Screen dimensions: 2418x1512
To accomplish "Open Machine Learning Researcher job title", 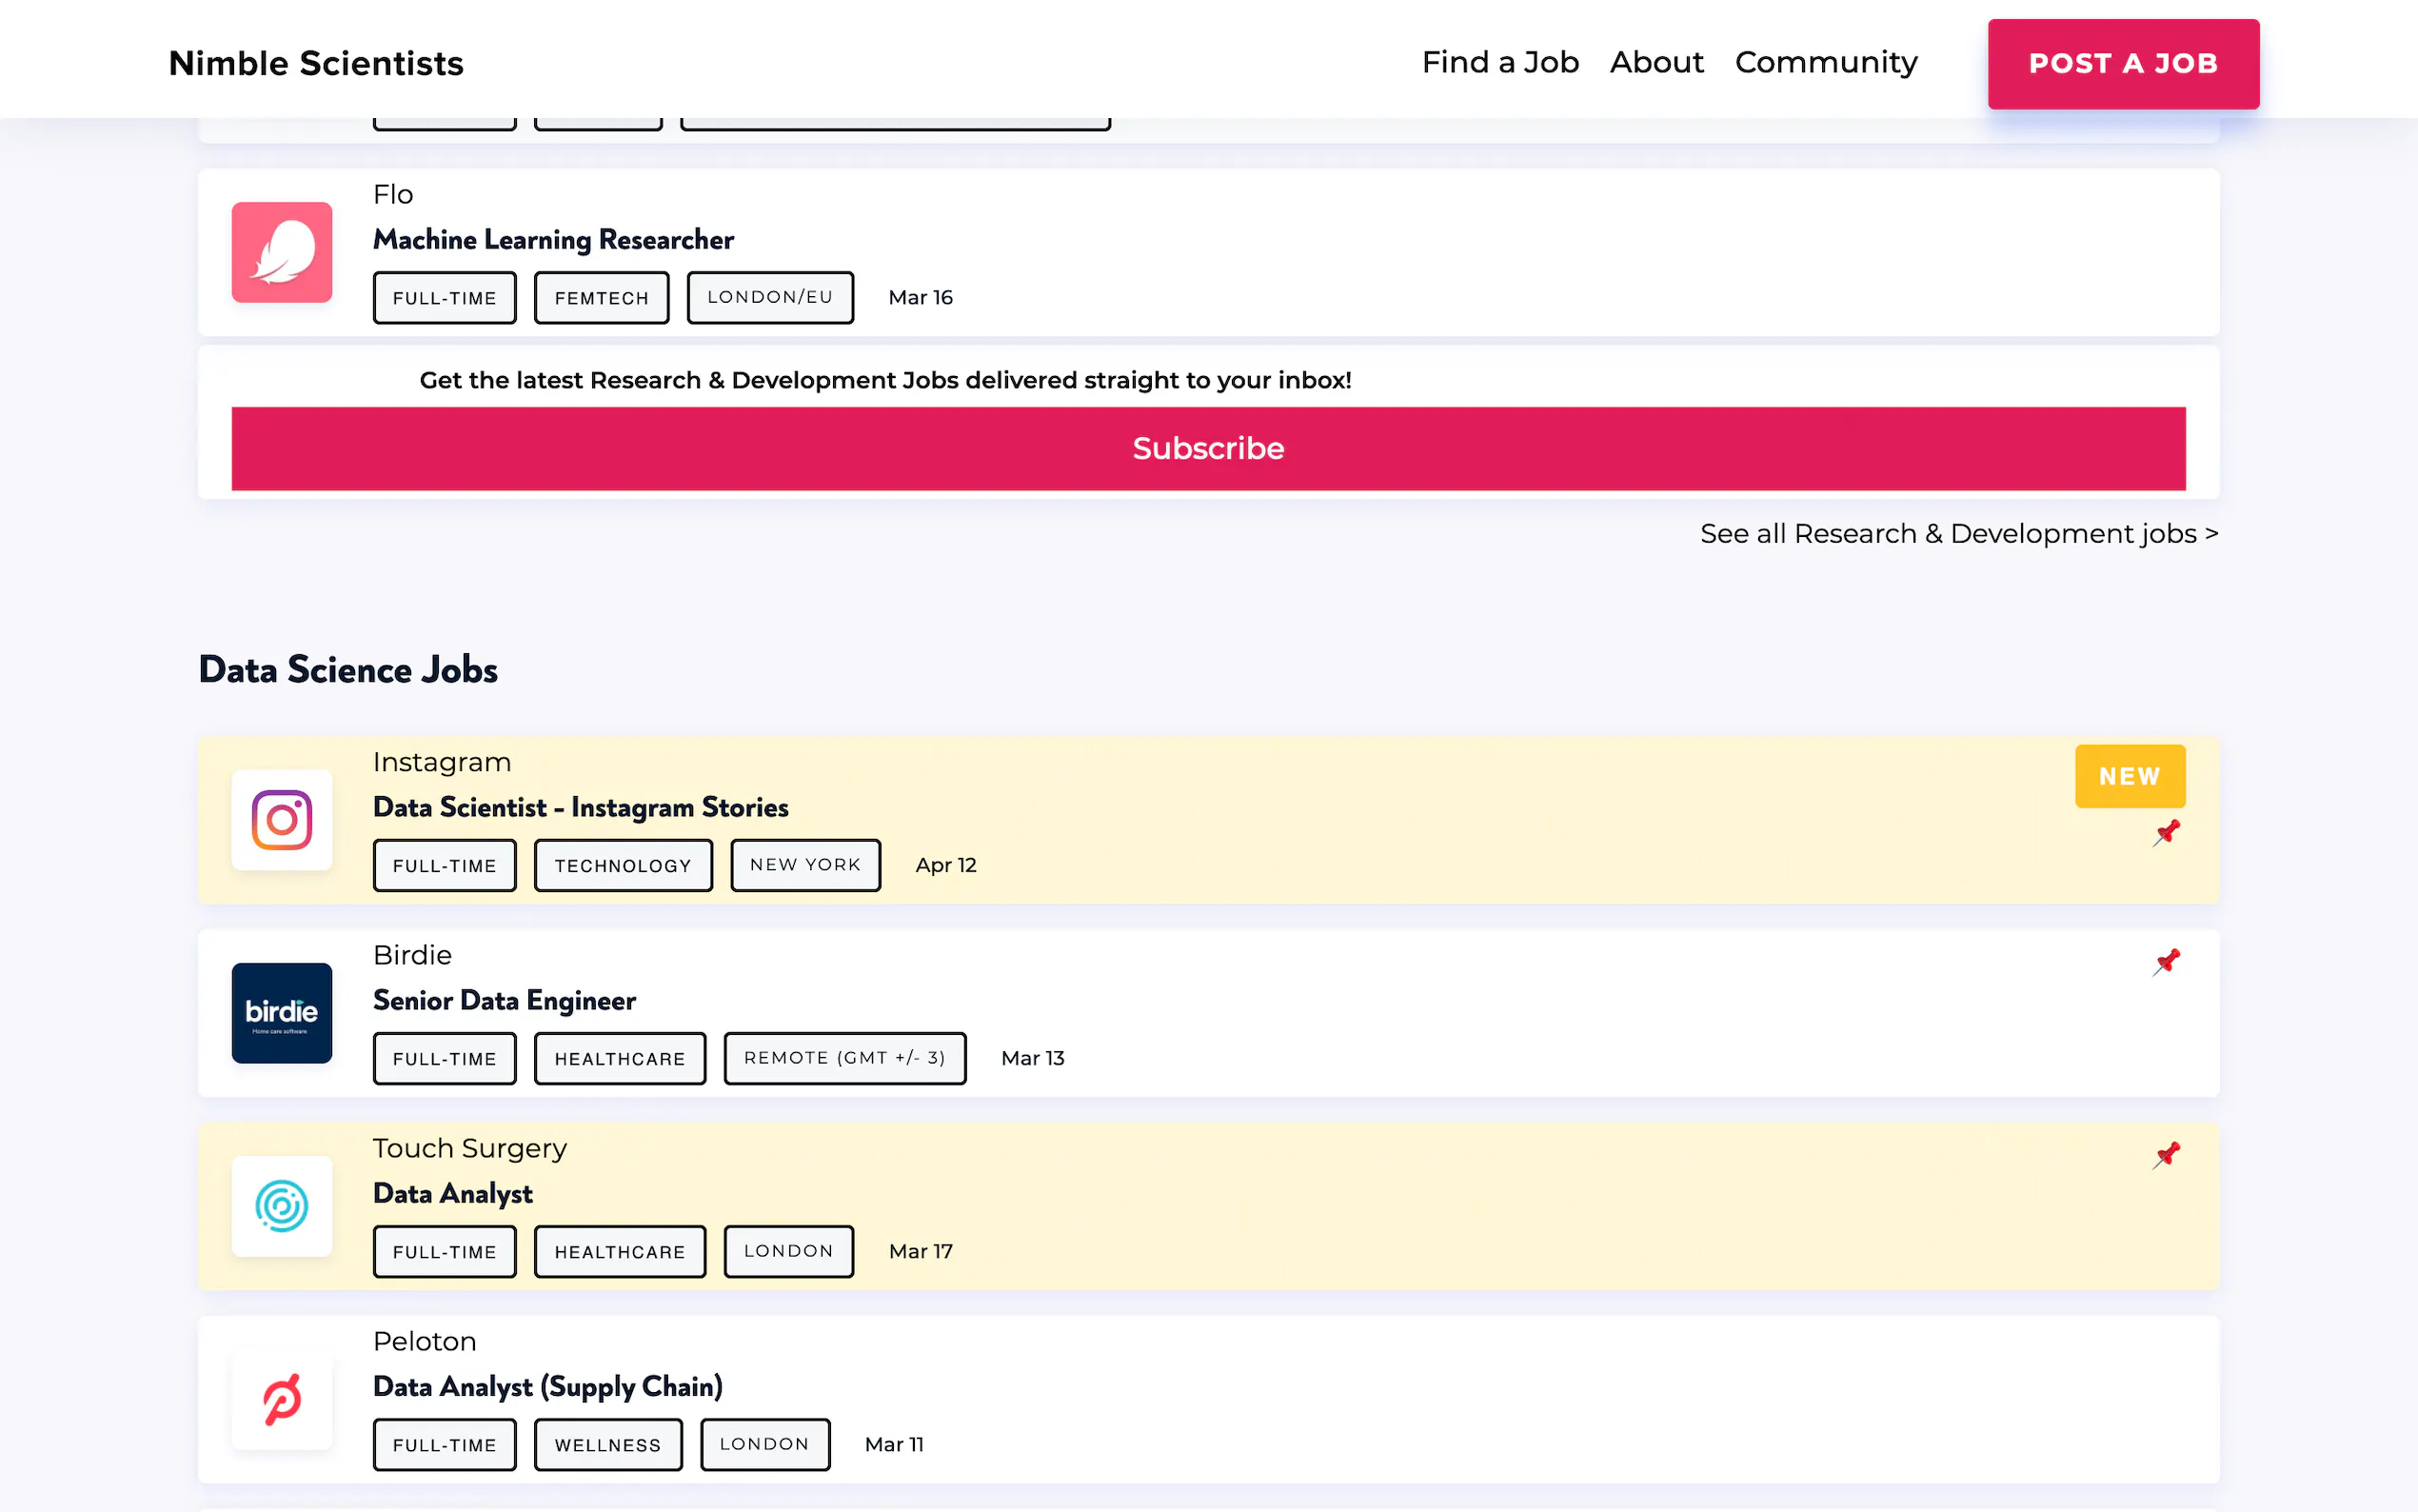I will coord(553,240).
